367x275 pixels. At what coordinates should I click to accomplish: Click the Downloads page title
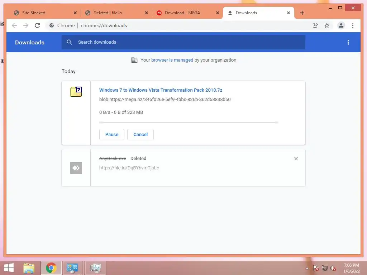coord(30,42)
